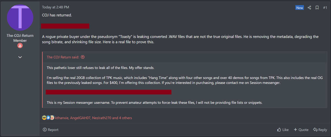Image resolution: width=331 pixels, height=137 pixels.
Task: Click the blue New badge
Action: point(299,7)
